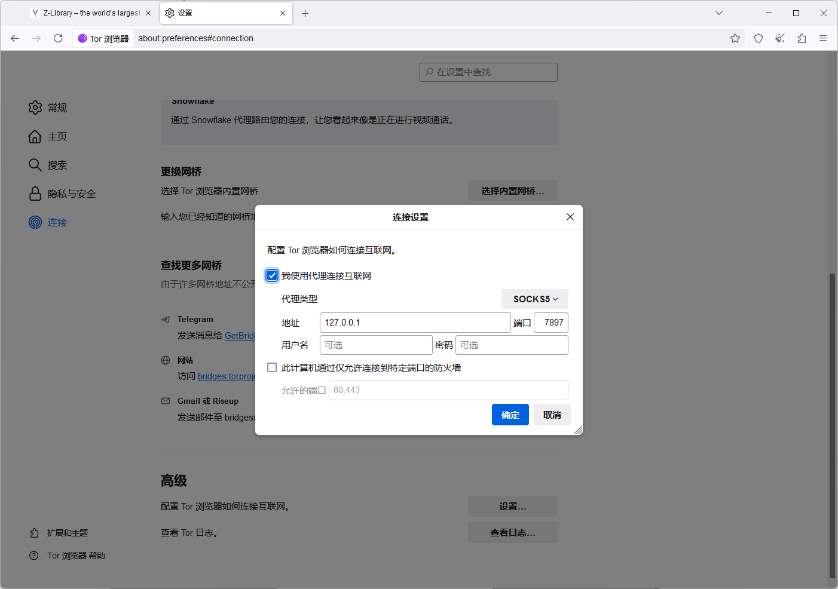838x589 pixels.
Task: Reload the page with the refresh icon
Action: tap(58, 38)
